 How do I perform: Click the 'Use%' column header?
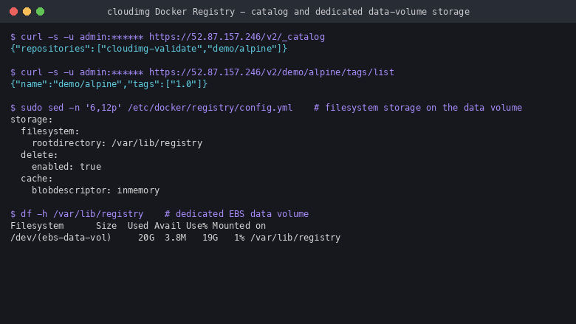click(196, 226)
